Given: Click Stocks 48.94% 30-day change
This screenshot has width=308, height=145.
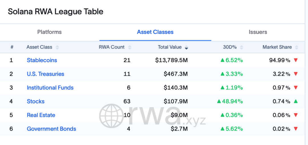Looking at the screenshot, I should click(230, 101).
